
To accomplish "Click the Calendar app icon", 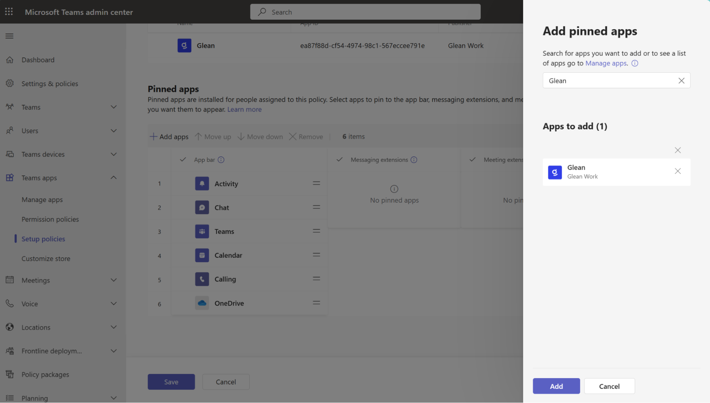I will pos(202,255).
